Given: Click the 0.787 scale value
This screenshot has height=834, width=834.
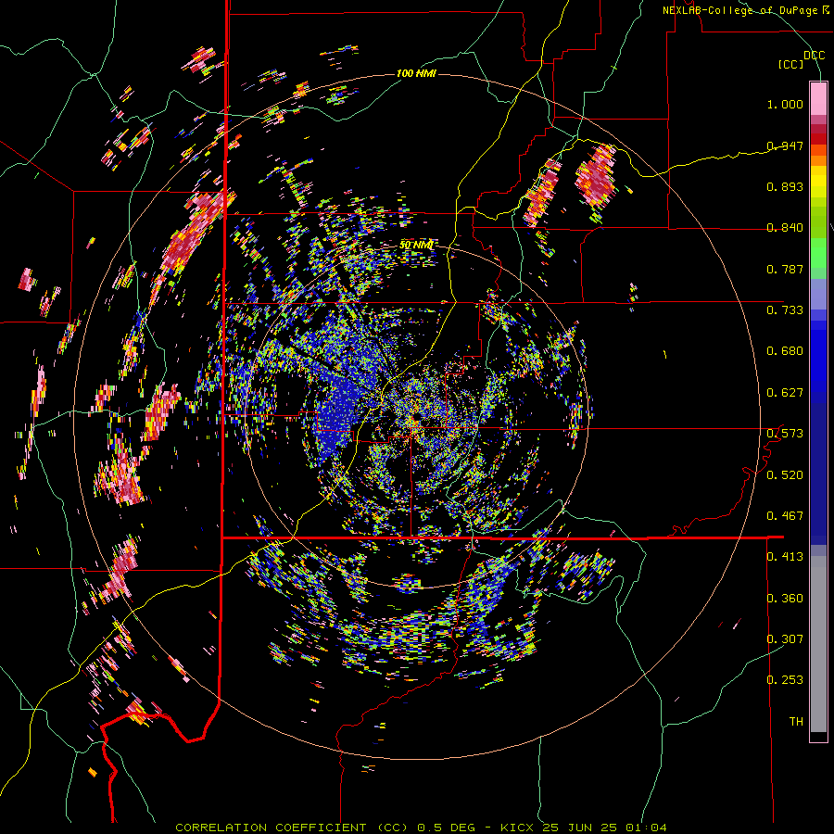Looking at the screenshot, I should pos(785,269).
